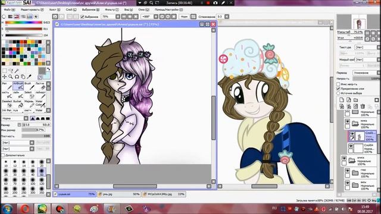Show the color wheel panel
This screenshot has height=214, width=381.
(x=4, y=17)
